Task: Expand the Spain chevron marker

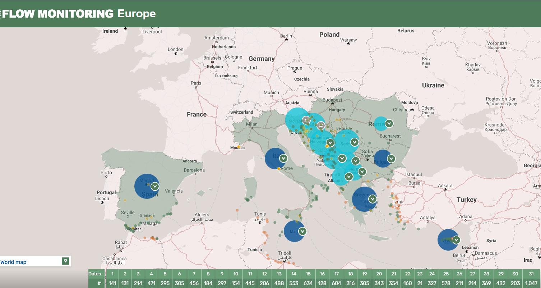Action: (x=155, y=186)
